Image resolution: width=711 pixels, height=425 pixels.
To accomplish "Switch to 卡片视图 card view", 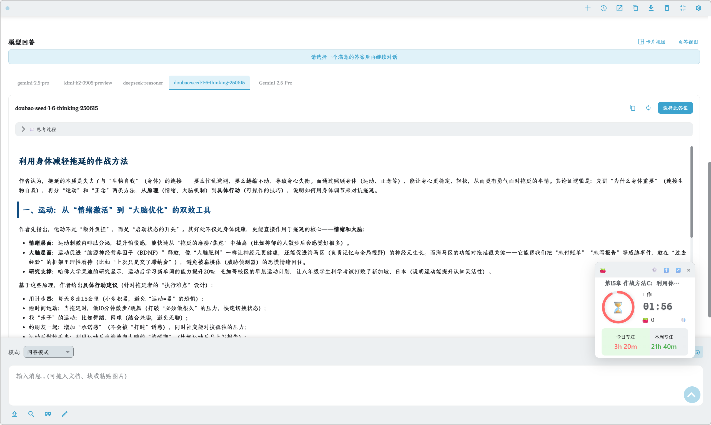I will [x=652, y=42].
